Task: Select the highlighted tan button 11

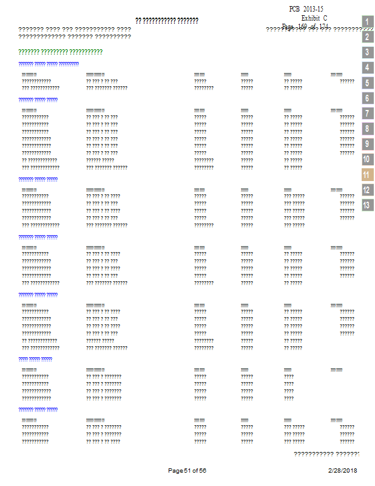Action: pyautogui.click(x=367, y=175)
